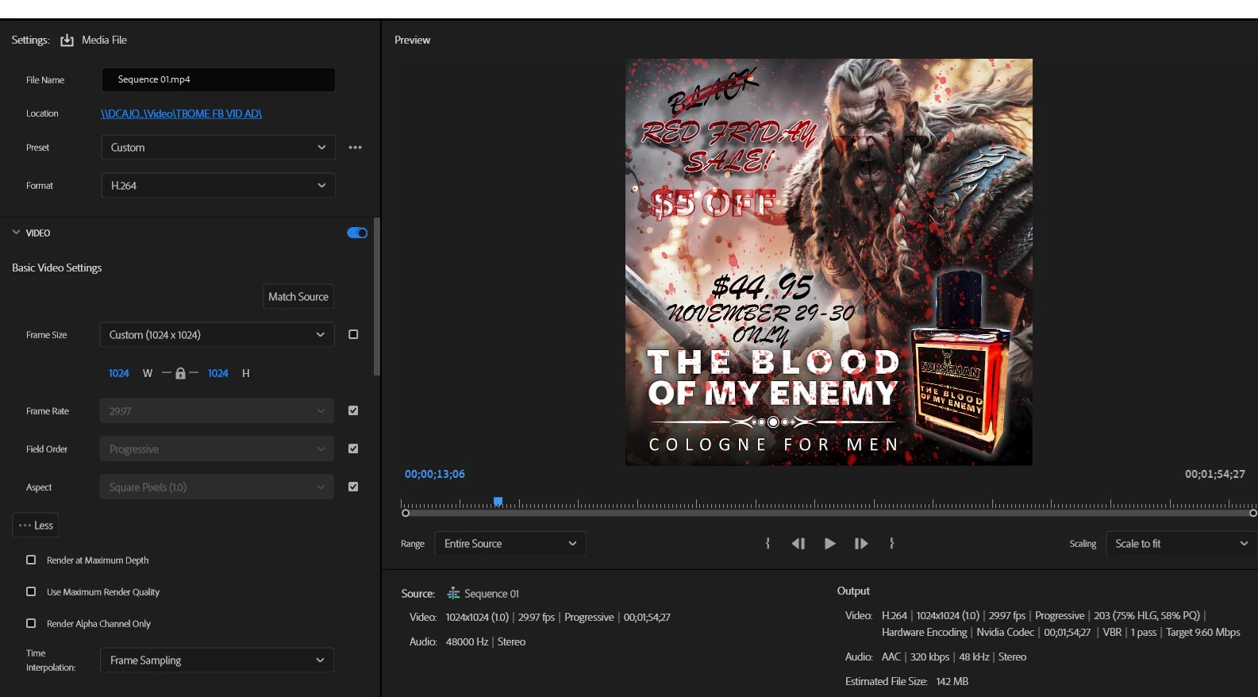1258x697 pixels.
Task: Click the frame height value 1024
Action: coord(218,373)
